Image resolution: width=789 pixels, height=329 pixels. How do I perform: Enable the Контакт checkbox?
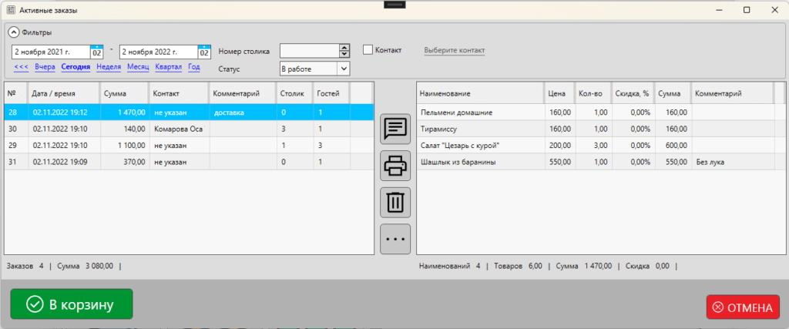click(x=368, y=50)
